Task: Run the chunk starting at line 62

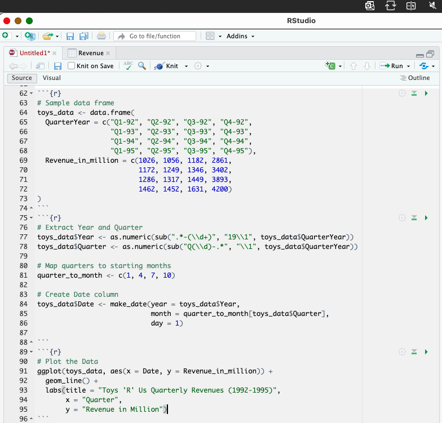Action: coord(426,93)
